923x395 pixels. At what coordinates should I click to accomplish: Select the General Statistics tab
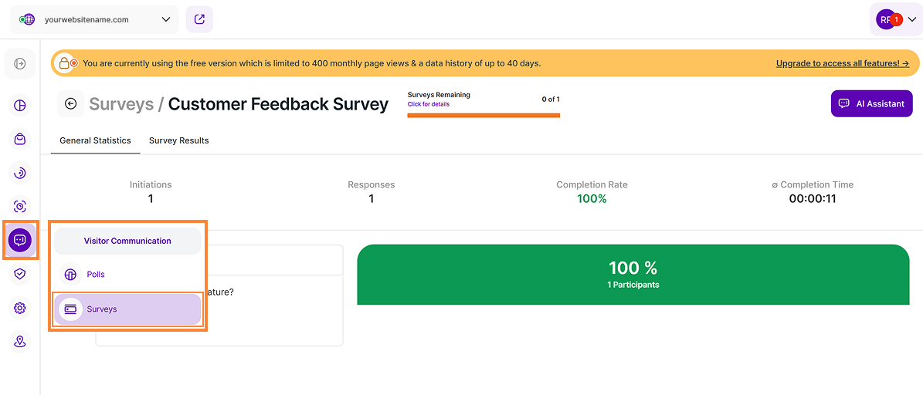pos(95,140)
